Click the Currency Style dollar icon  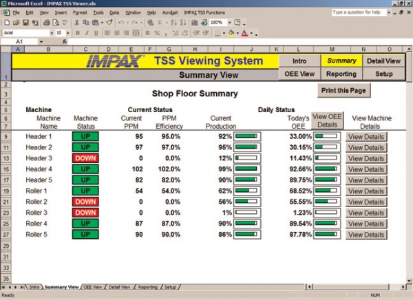[x=147, y=32]
